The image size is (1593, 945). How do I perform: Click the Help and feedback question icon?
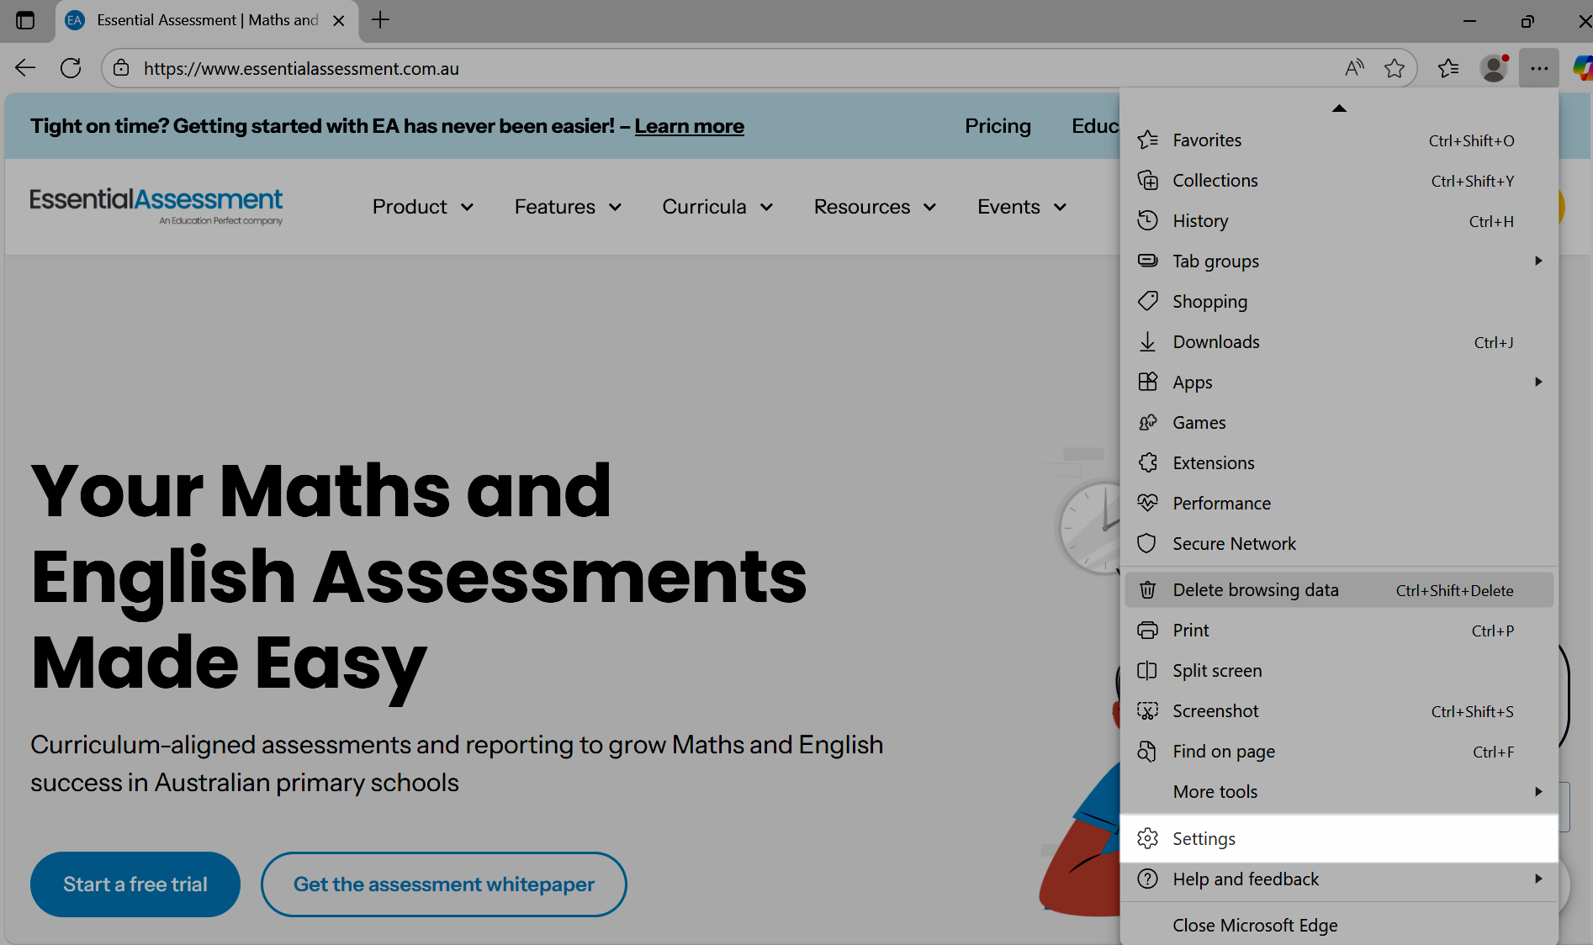1147,879
